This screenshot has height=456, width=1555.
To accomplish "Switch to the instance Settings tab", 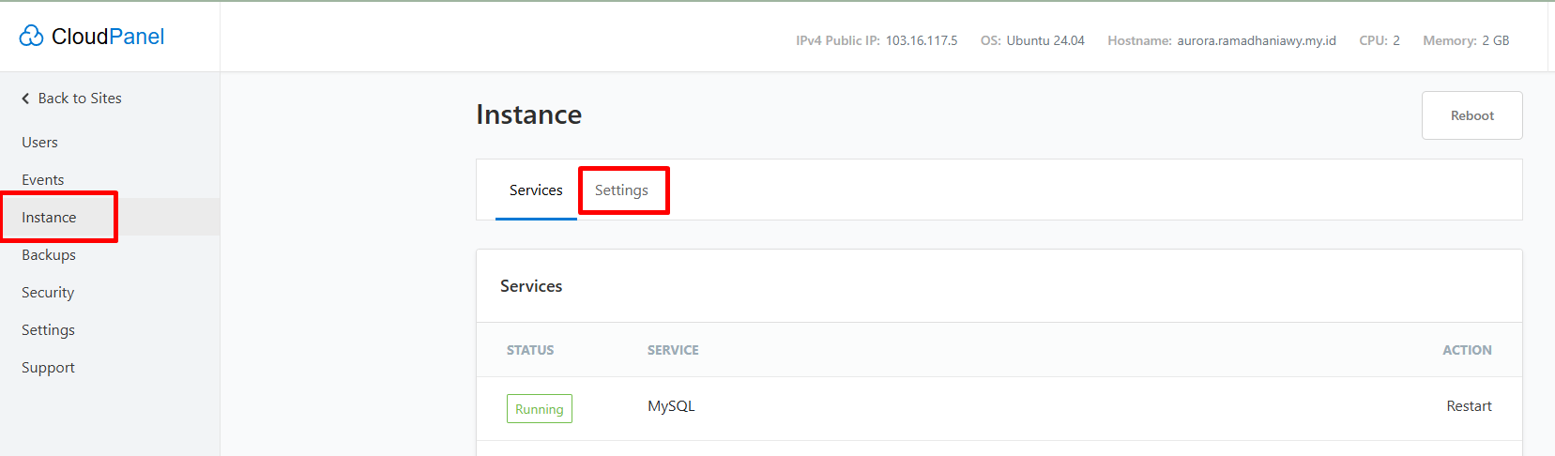I will pos(621,190).
